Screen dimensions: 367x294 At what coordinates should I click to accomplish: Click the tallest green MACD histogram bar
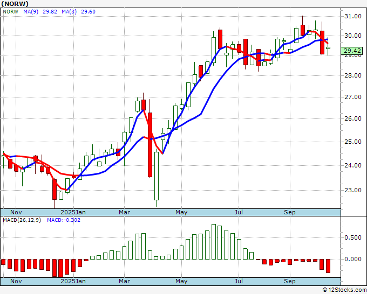214,242
